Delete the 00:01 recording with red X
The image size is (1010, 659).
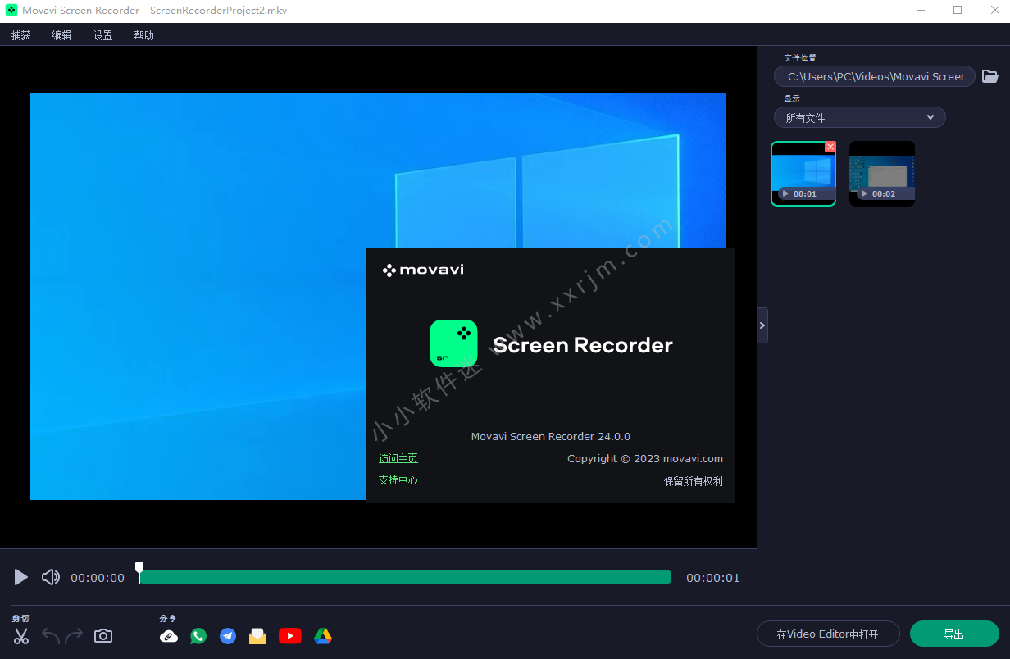pos(830,147)
